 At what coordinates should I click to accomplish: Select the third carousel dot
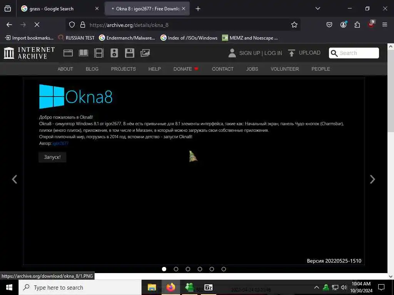[188, 269]
